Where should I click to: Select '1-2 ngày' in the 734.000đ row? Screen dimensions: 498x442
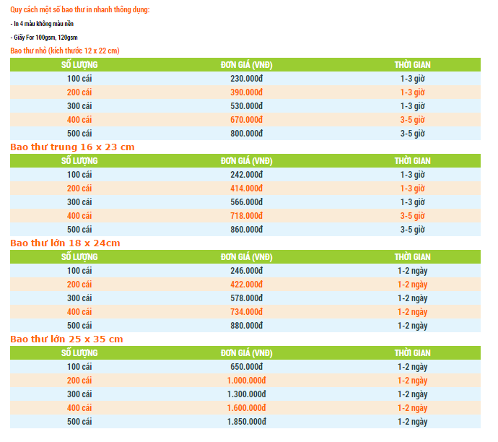(413, 312)
